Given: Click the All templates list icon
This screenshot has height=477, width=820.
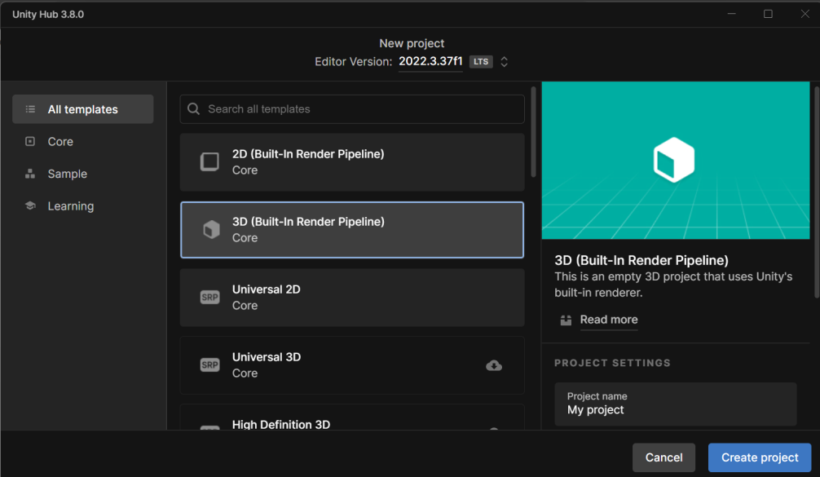Looking at the screenshot, I should pyautogui.click(x=30, y=109).
